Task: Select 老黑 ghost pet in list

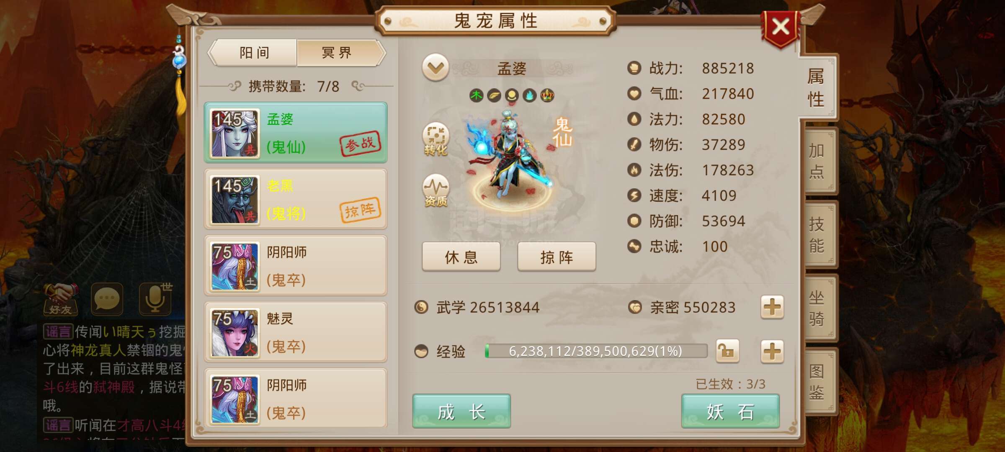Action: click(296, 199)
